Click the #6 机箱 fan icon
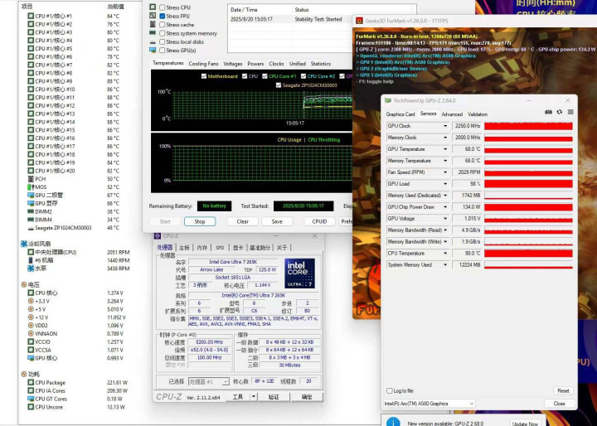The image size is (597, 426). [31, 260]
